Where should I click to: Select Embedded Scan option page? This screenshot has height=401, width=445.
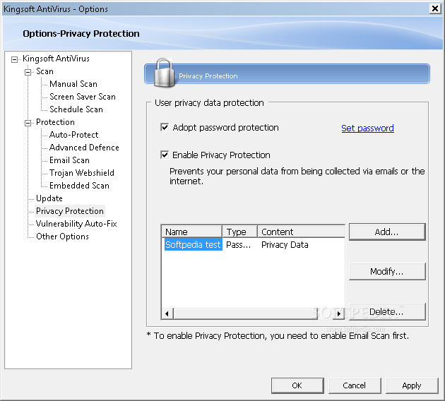[x=79, y=186]
